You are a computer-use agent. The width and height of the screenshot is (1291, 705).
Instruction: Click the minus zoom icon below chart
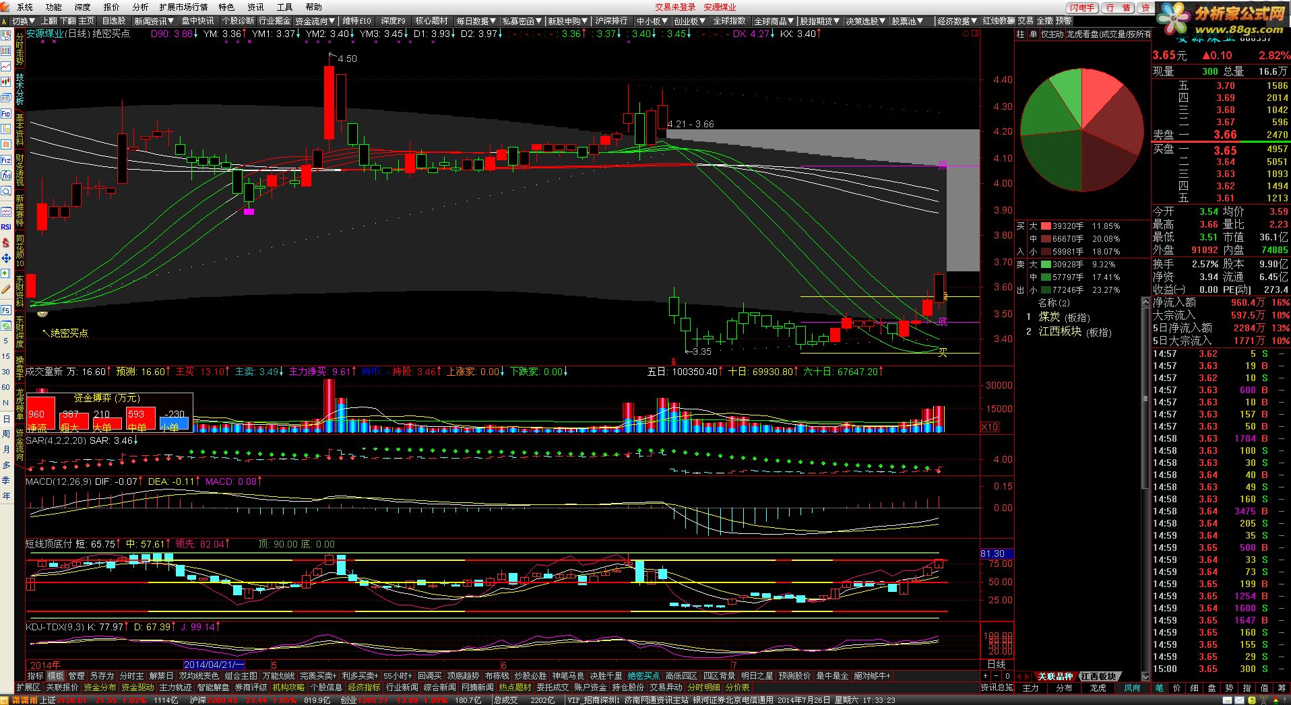click(x=996, y=675)
